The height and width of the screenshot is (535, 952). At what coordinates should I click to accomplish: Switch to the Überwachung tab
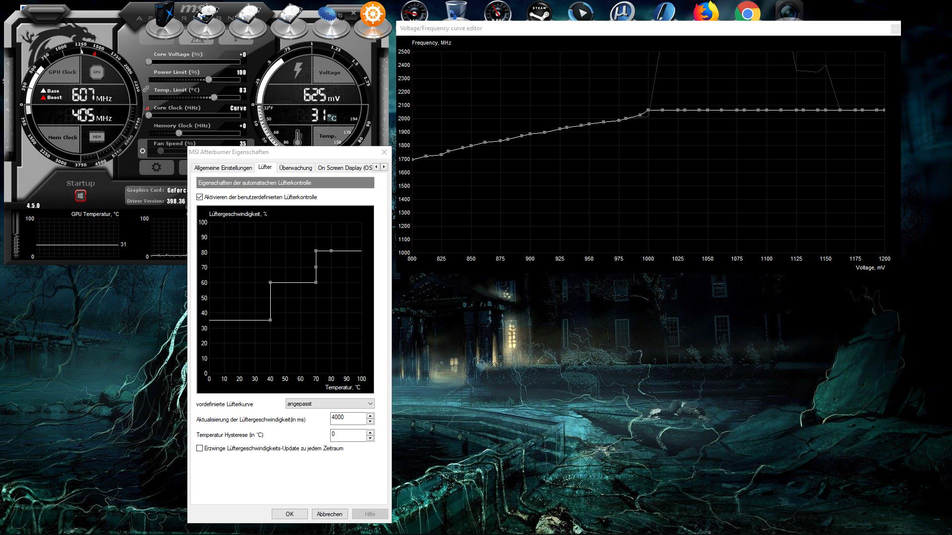(x=296, y=168)
